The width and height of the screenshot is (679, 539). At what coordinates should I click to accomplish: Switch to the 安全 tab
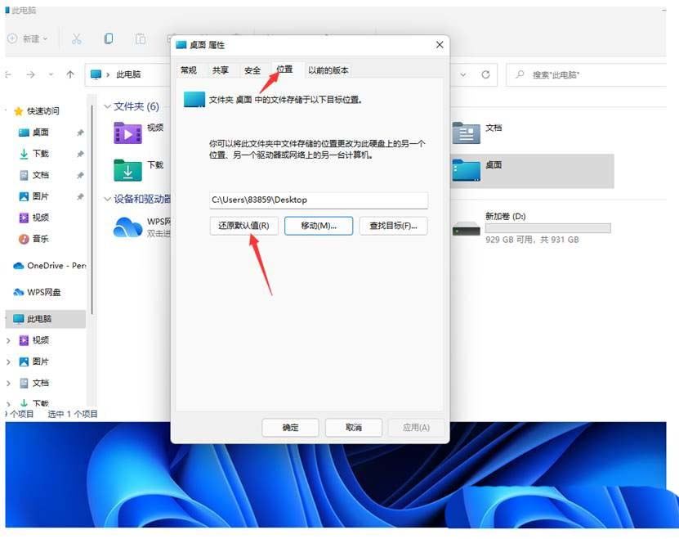click(x=252, y=70)
